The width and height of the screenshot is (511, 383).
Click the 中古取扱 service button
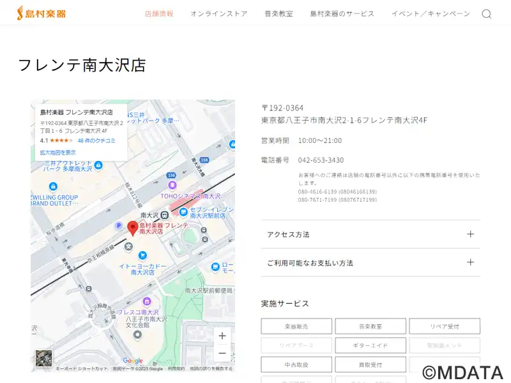pyautogui.click(x=296, y=364)
